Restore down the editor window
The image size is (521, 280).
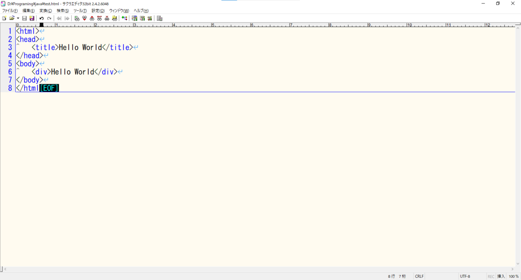point(498,3)
